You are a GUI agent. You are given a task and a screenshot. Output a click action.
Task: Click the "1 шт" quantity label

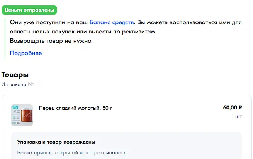coord(237,116)
